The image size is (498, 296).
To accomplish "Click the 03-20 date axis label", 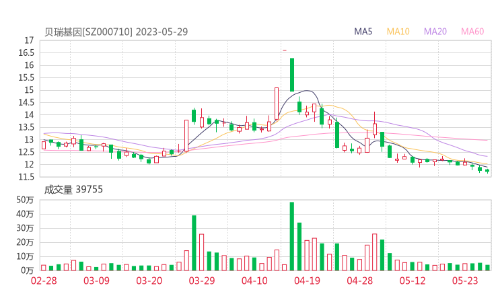I will click(x=149, y=281).
